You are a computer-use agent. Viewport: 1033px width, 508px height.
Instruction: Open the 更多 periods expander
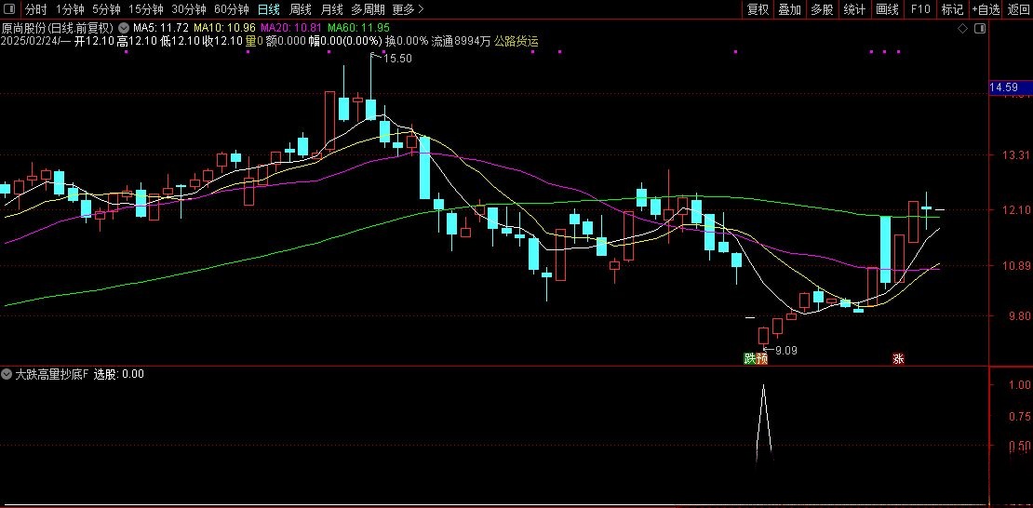pos(408,9)
